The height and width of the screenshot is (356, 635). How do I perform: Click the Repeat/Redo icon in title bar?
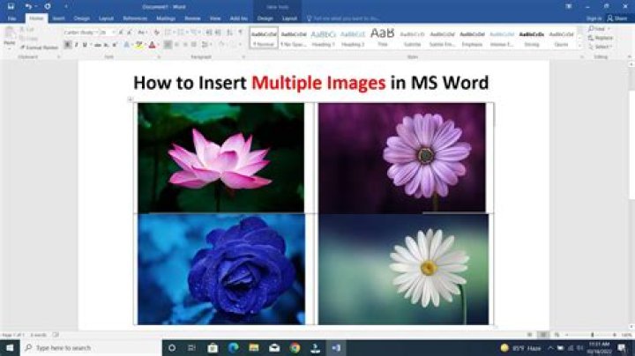[48, 6]
